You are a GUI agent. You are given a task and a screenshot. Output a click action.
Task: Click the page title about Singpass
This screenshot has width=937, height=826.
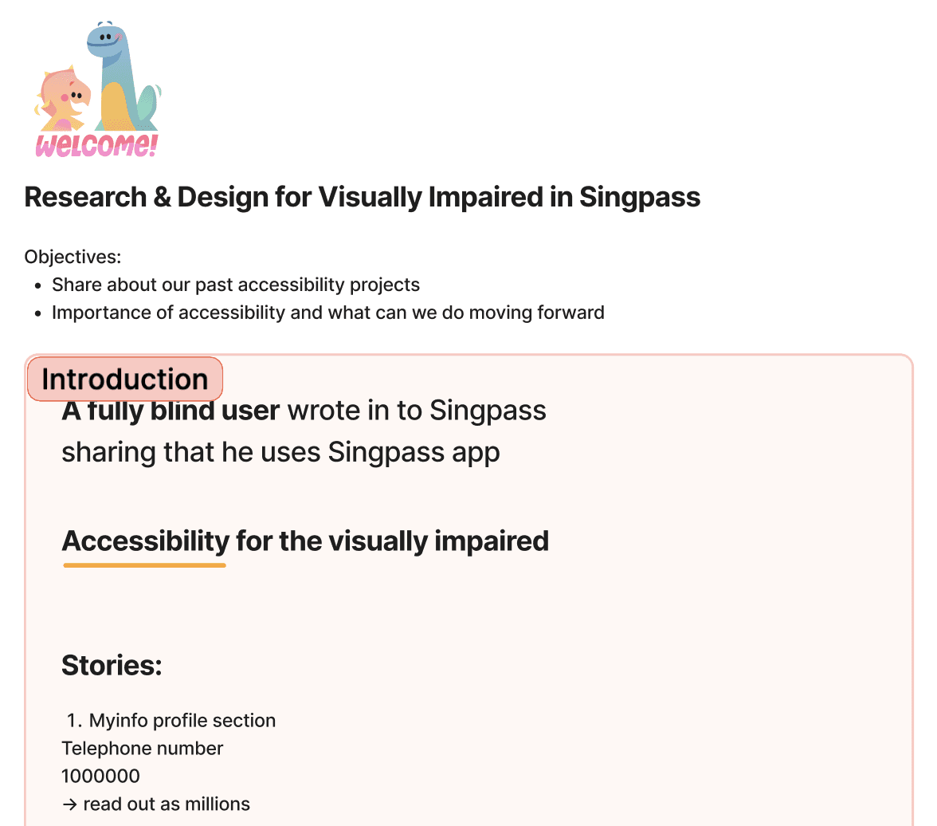click(x=362, y=198)
